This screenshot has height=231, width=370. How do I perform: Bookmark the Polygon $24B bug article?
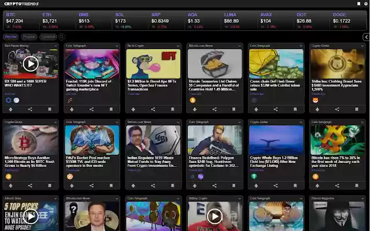point(234,186)
